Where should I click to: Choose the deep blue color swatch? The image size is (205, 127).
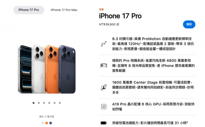pos(50,123)
